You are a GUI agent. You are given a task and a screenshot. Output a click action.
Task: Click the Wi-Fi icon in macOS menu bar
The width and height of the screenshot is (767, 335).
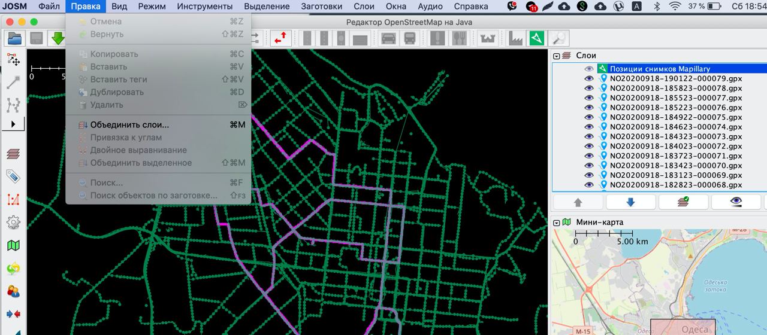675,7
